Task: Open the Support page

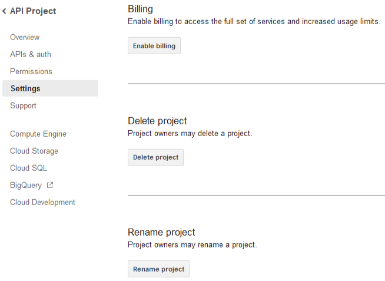Action: tap(23, 105)
